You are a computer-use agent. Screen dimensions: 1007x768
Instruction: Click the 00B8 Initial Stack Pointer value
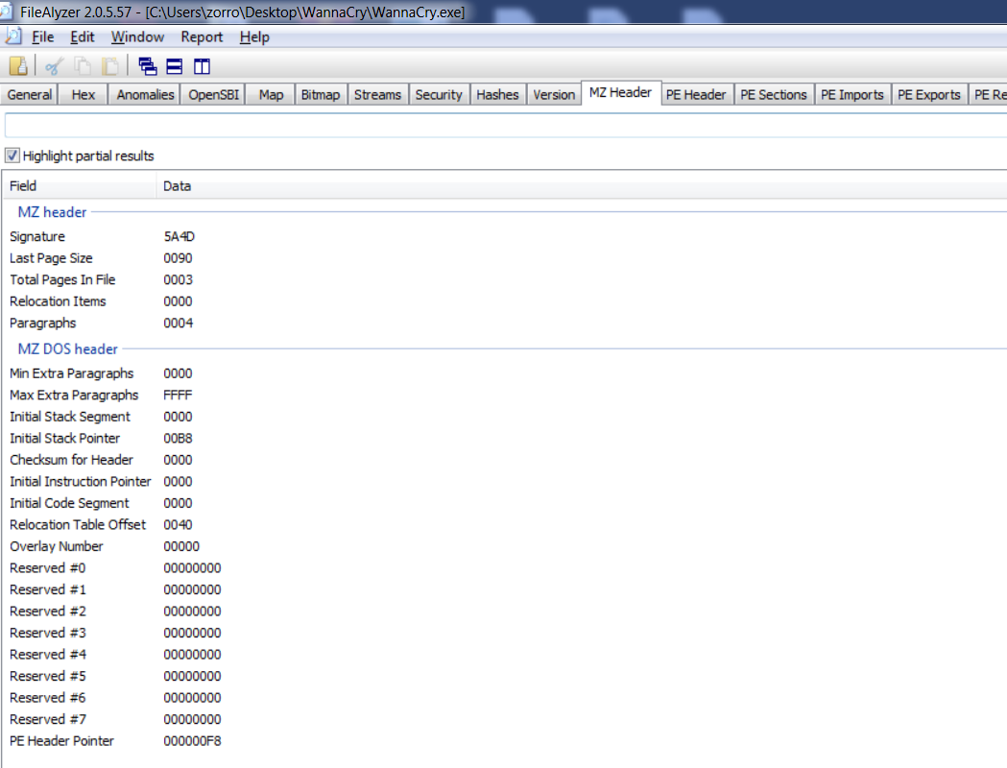178,438
